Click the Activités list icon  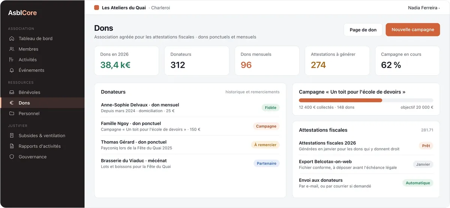12,59
